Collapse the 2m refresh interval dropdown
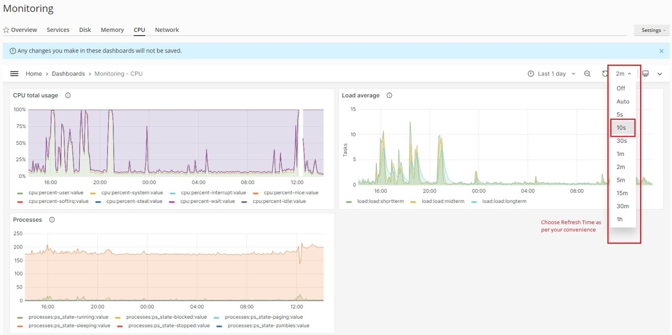672x335 pixels. click(623, 74)
